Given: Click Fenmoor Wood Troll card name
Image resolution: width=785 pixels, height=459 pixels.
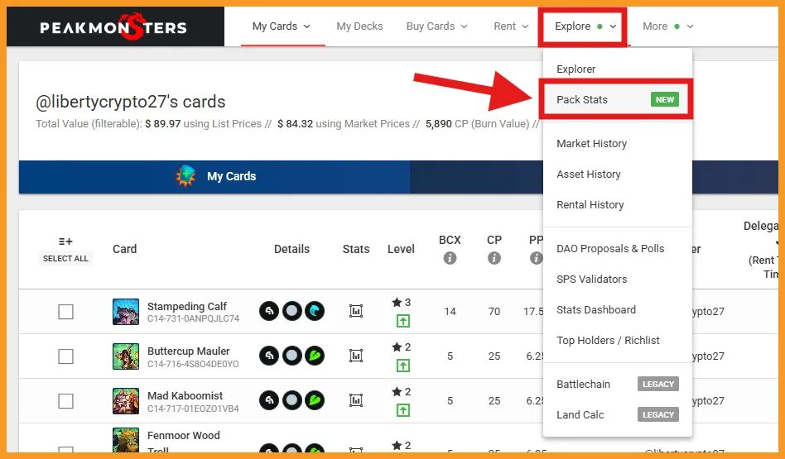Looking at the screenshot, I should 183,442.
